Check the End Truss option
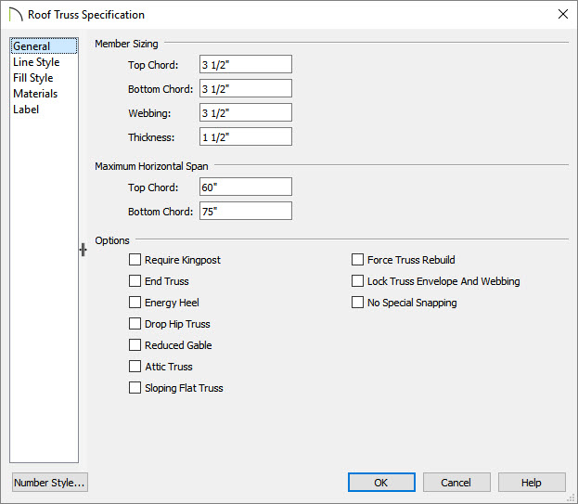Image resolution: width=578 pixels, height=504 pixels. (x=135, y=281)
